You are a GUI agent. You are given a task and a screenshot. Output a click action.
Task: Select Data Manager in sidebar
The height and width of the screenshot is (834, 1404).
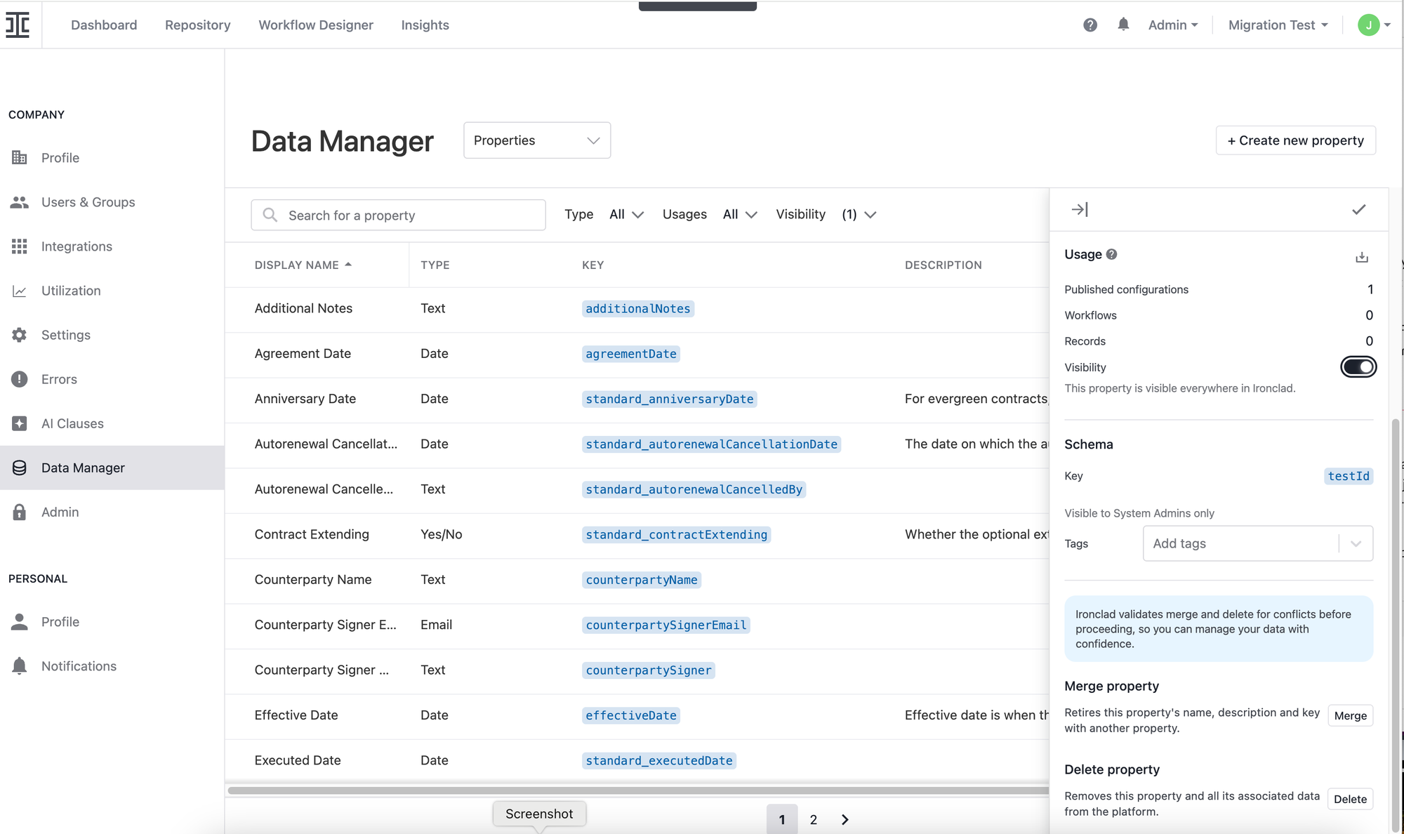click(x=112, y=468)
